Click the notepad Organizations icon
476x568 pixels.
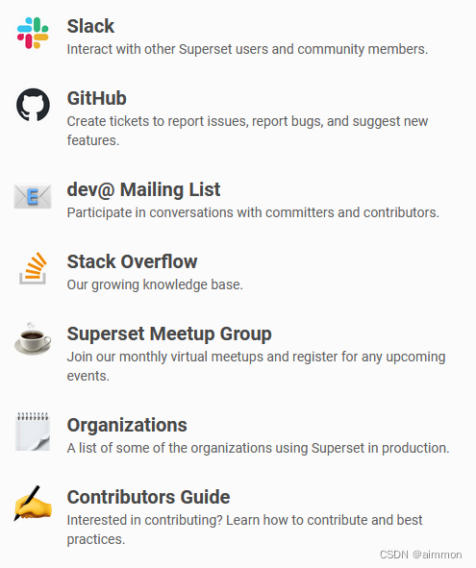(33, 432)
